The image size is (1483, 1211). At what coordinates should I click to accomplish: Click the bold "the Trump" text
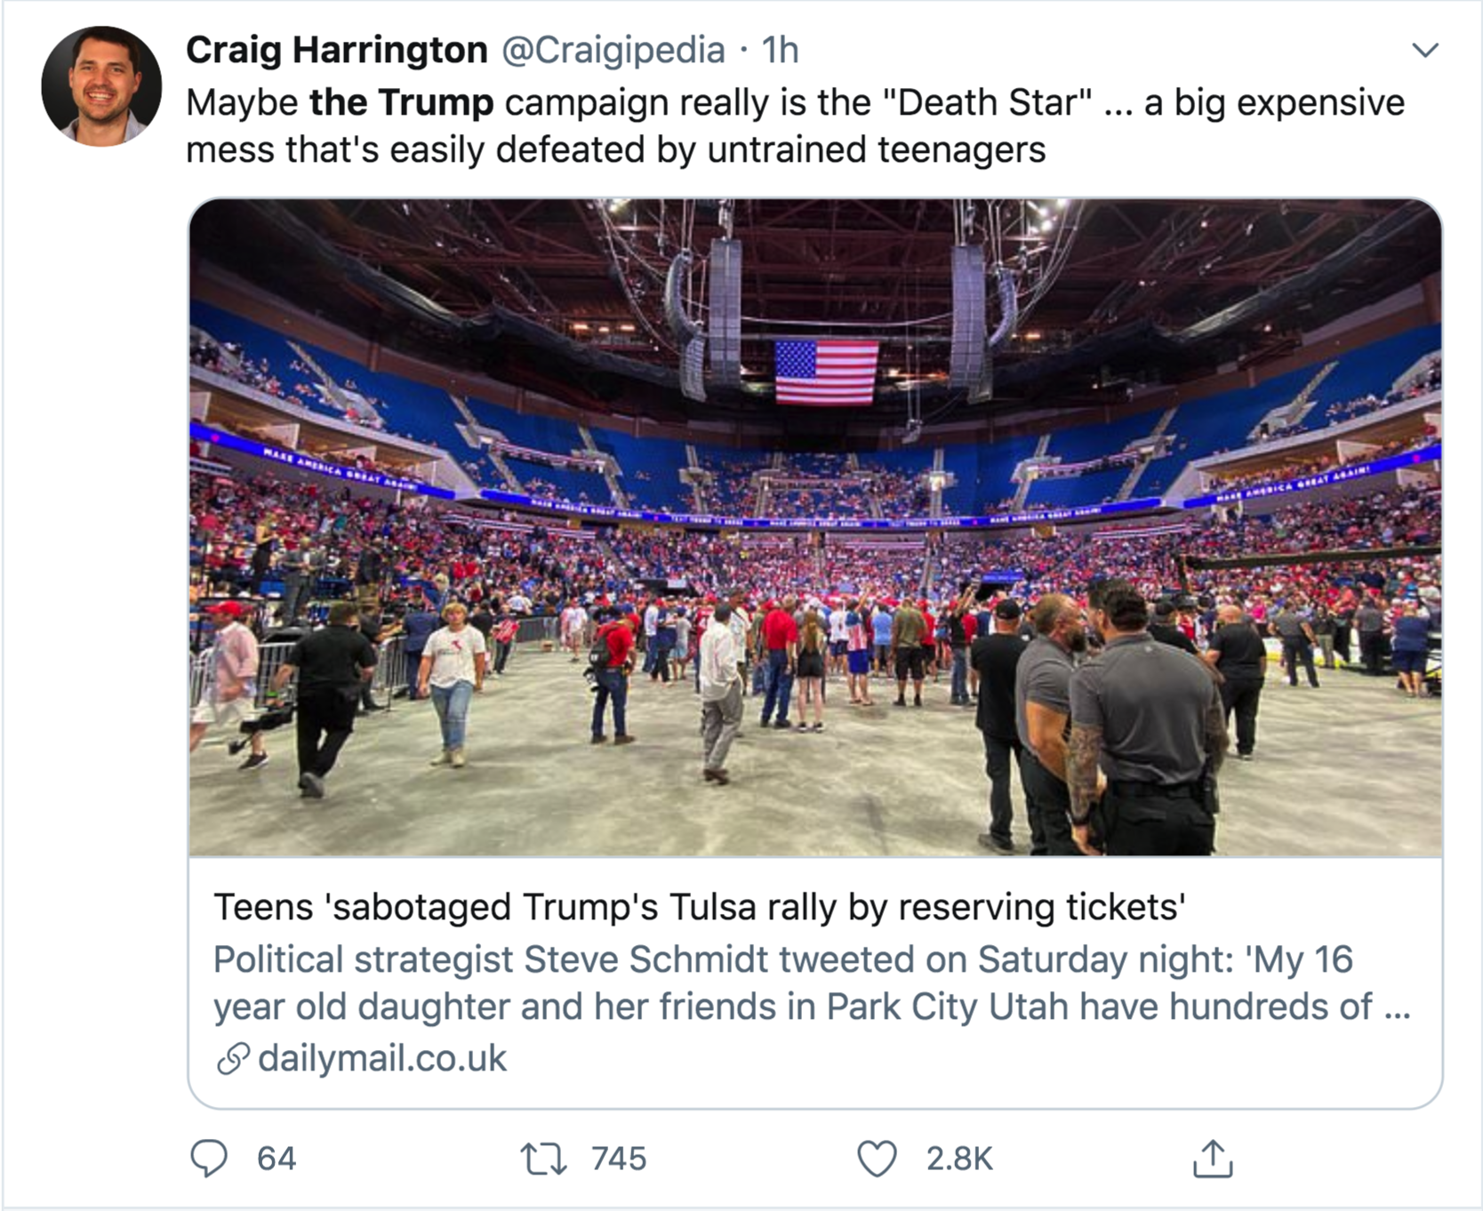(401, 103)
